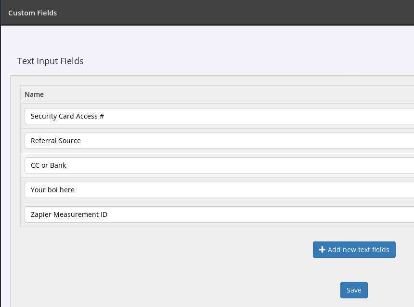Click the word 'Zapier' in the last field
The height and width of the screenshot is (307, 414).
(41, 214)
